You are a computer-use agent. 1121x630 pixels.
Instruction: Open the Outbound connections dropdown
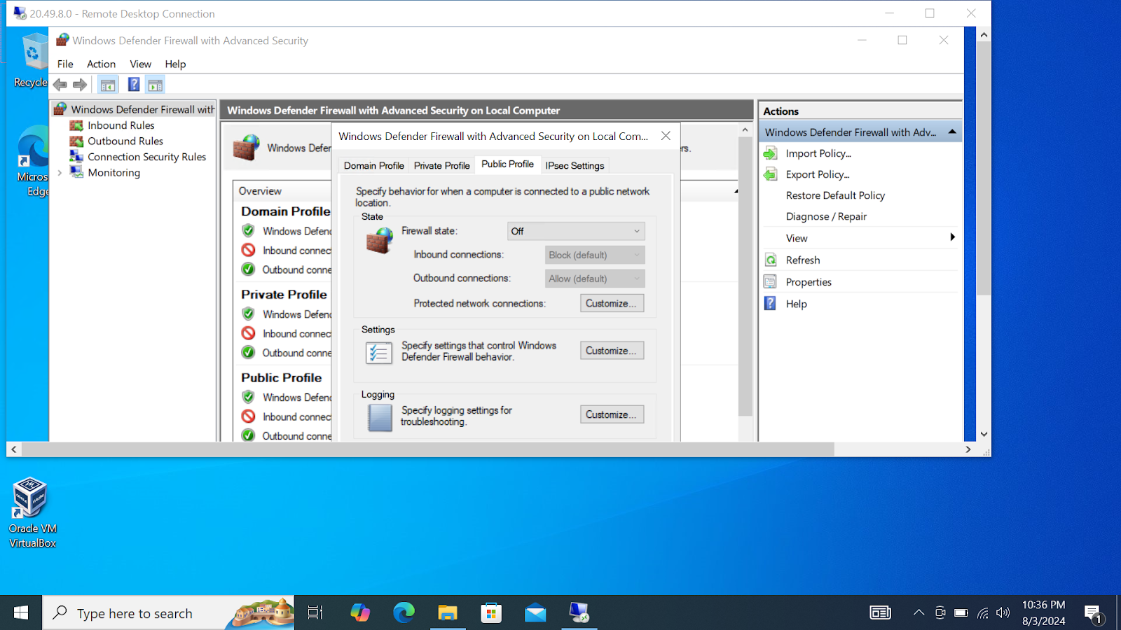595,279
